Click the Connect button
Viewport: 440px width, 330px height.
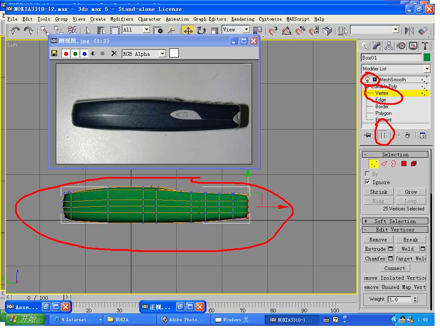click(x=395, y=268)
